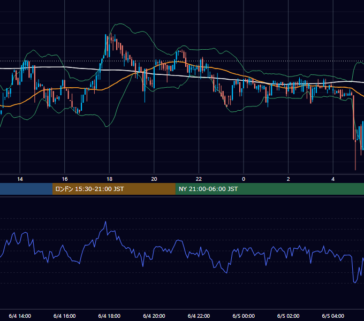Click the 0 hour label on price chart axis
The image size is (364, 321).
(x=244, y=179)
